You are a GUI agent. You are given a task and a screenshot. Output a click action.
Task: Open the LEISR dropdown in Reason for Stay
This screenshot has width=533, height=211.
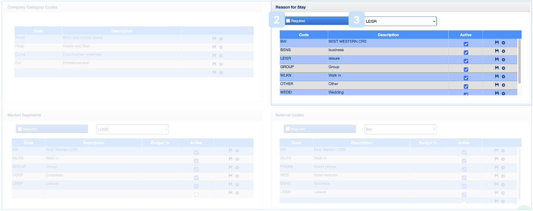tap(400, 21)
